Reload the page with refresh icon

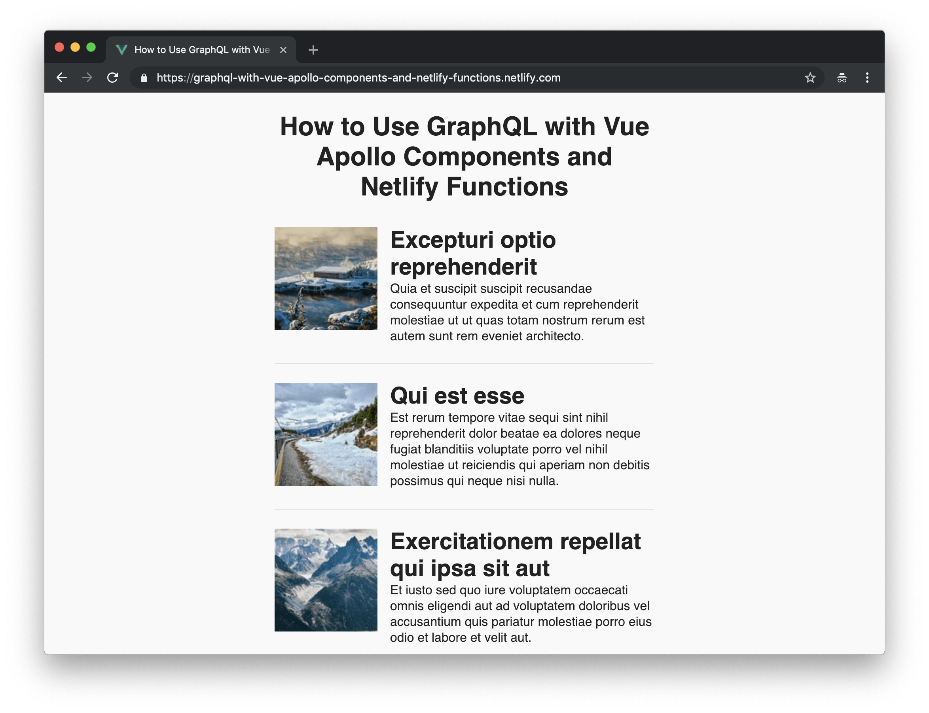[x=112, y=78]
